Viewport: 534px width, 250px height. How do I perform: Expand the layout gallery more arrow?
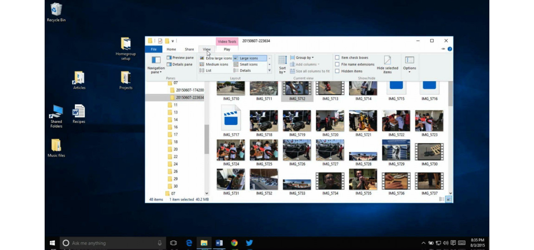pyautogui.click(x=270, y=71)
